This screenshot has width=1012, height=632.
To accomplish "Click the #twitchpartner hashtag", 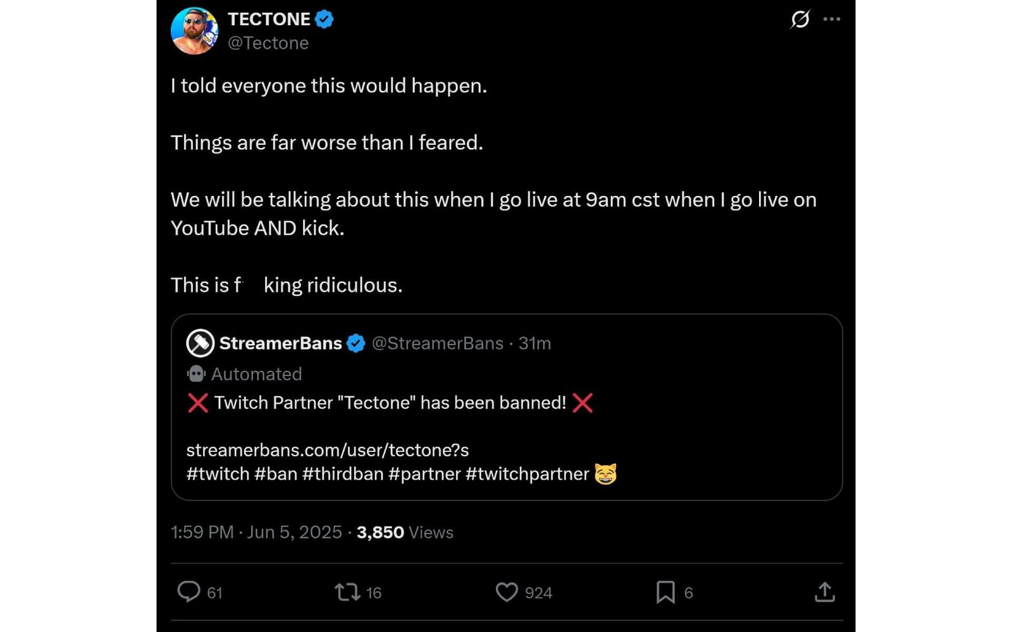I will pos(527,474).
